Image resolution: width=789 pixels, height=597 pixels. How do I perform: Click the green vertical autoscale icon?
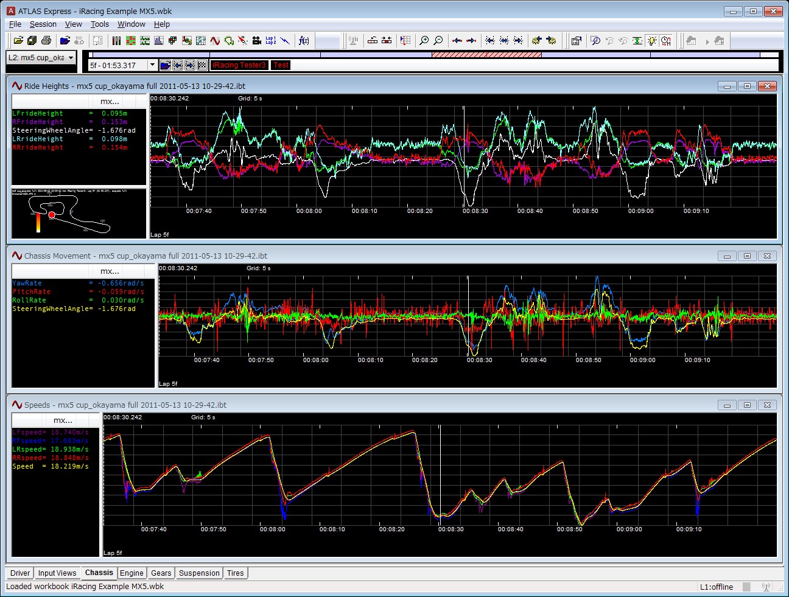tap(637, 40)
